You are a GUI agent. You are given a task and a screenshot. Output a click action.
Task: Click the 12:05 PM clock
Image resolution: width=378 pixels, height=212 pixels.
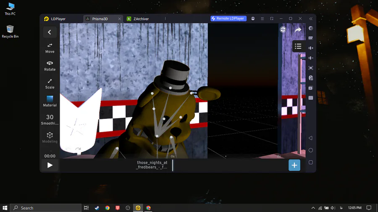point(354,208)
